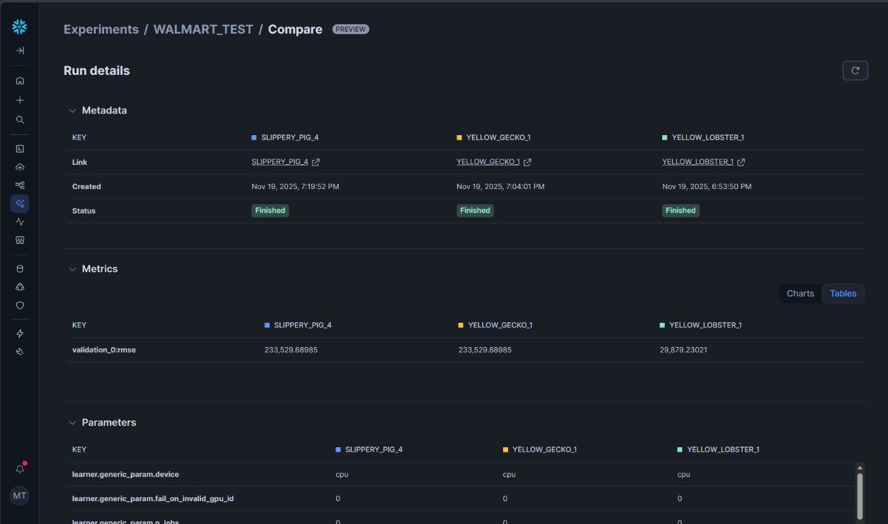Image resolution: width=888 pixels, height=524 pixels.
Task: Click external link icon beside YELLOW_GECKO_1 link
Action: 527,162
